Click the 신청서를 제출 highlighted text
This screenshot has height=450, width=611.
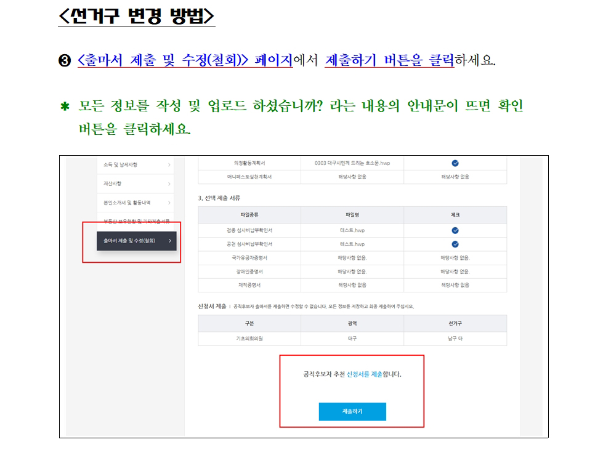(365, 374)
